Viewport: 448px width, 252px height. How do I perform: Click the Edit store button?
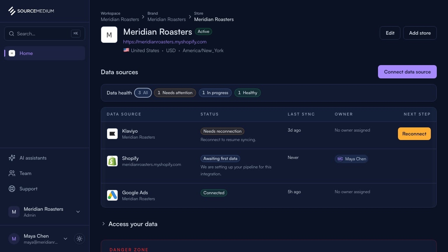click(390, 33)
